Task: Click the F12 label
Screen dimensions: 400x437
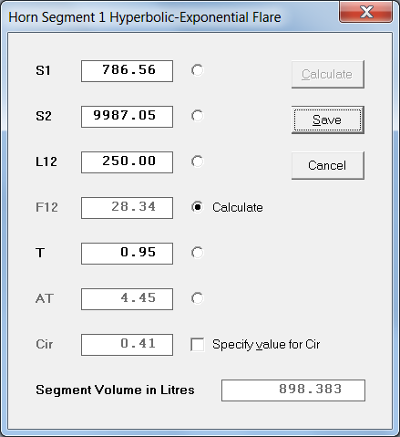Action: (46, 207)
